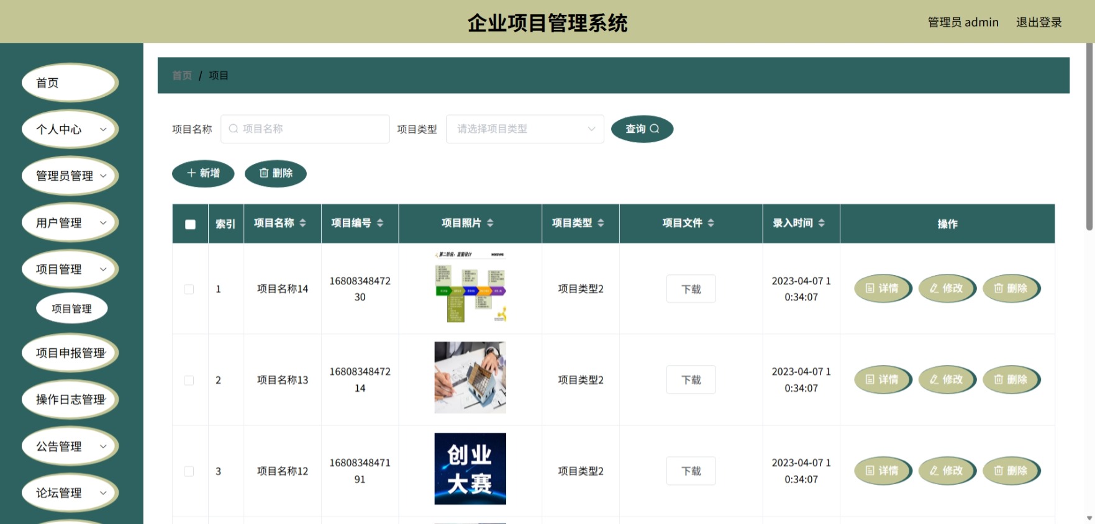Open 项目申报管理 in the sidebar
Image resolution: width=1095 pixels, height=524 pixels.
click(x=70, y=353)
